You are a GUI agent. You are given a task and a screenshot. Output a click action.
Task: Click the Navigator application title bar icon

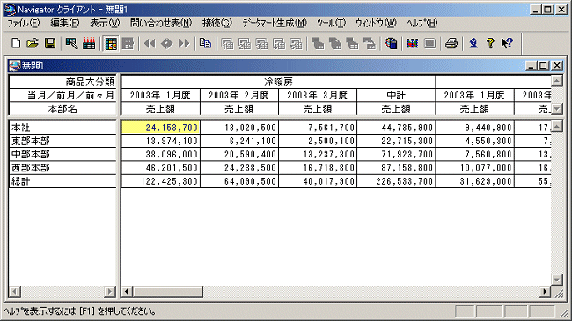pos(10,10)
